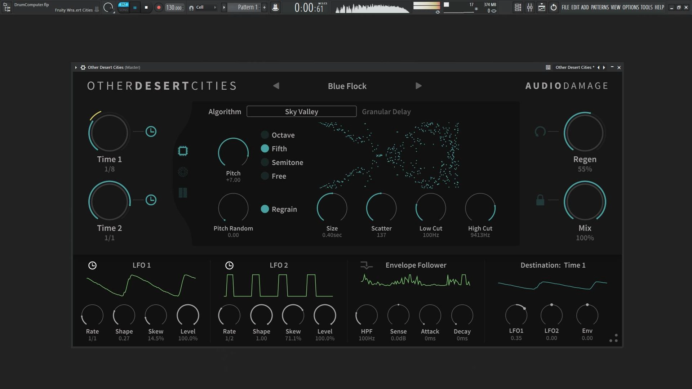
Task: Toggle PAT/SONG mode switch
Action: 123,7
